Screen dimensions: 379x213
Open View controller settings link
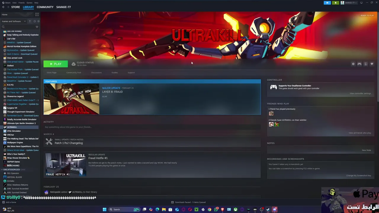click(x=360, y=93)
